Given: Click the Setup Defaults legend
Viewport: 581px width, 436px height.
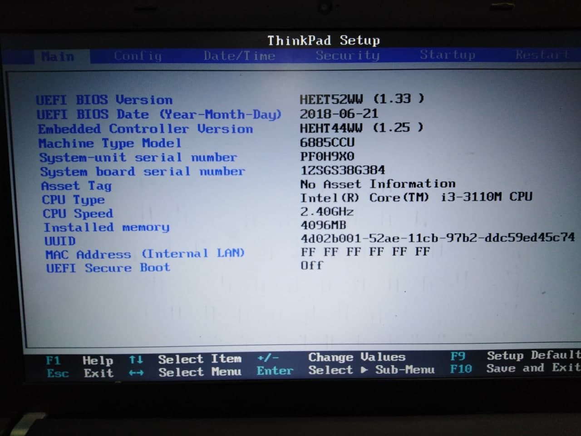Looking at the screenshot, I should click(x=534, y=355).
